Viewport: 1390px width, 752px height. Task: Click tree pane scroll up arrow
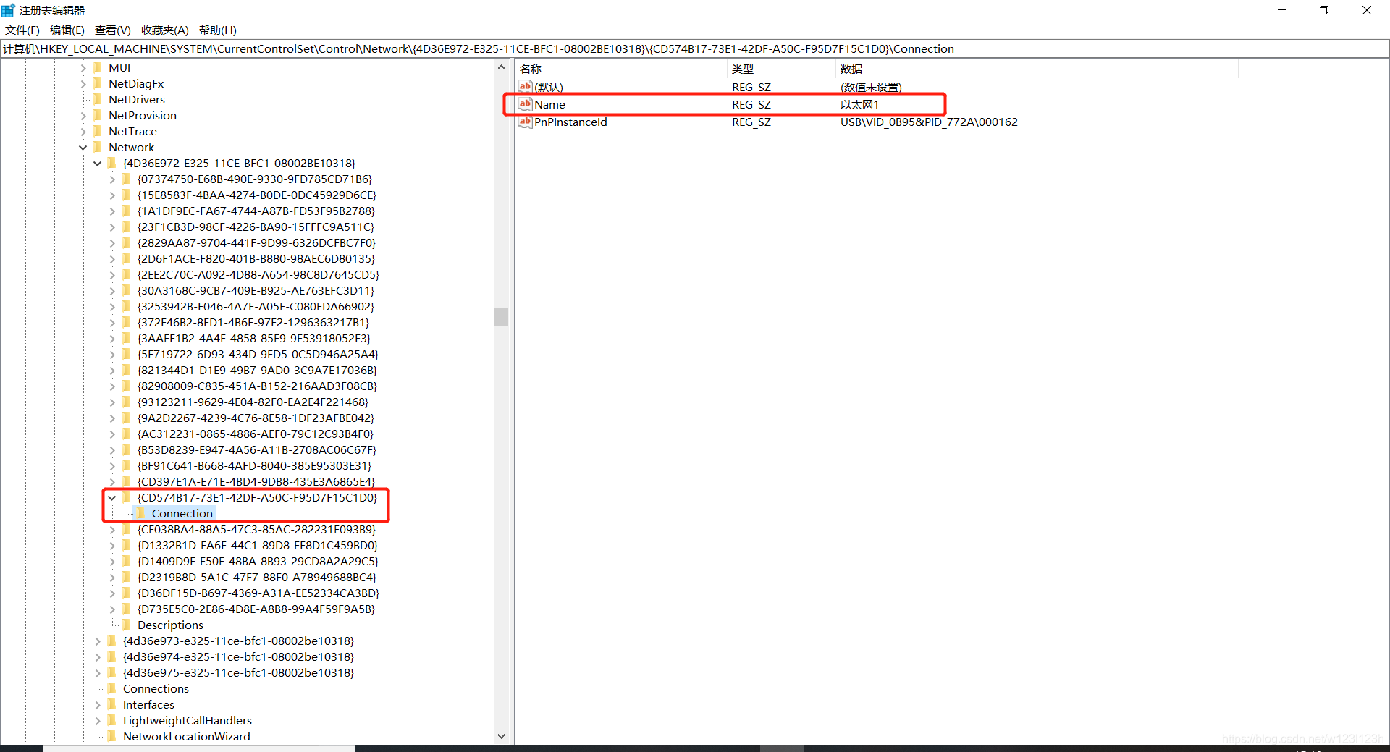[x=502, y=67]
